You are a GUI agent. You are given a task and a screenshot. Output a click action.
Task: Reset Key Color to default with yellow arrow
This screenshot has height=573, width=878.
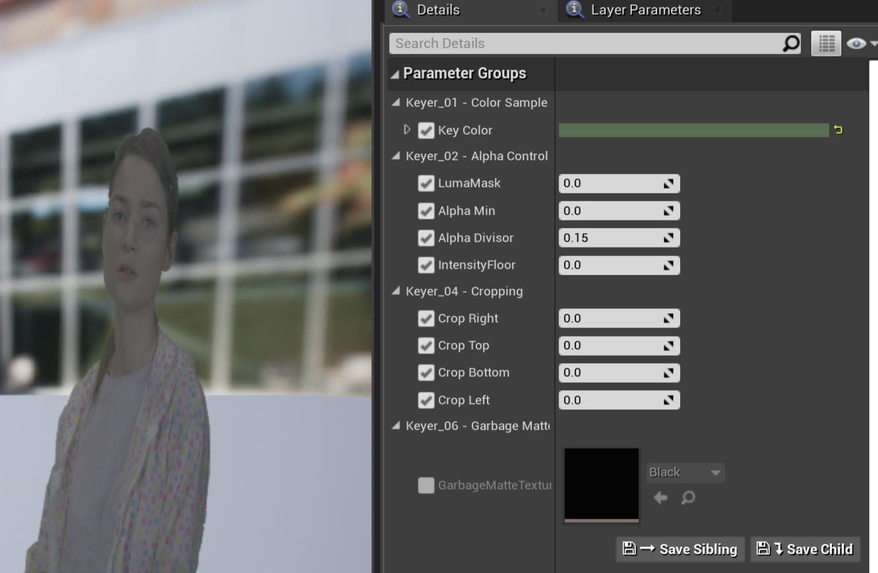coord(838,130)
